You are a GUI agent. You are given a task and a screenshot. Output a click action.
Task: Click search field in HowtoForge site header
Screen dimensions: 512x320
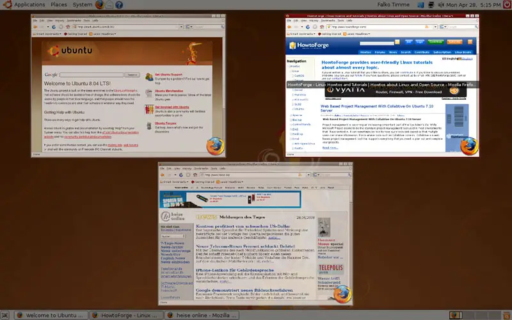pyautogui.click(x=377, y=43)
